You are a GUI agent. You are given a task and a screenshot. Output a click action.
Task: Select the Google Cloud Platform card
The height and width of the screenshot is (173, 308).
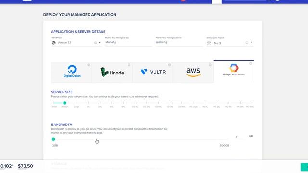coord(234,71)
